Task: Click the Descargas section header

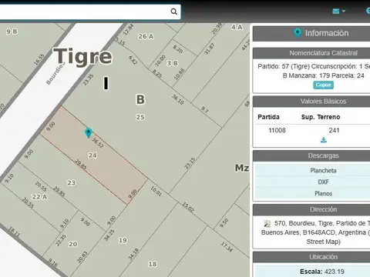Action: [x=323, y=155]
